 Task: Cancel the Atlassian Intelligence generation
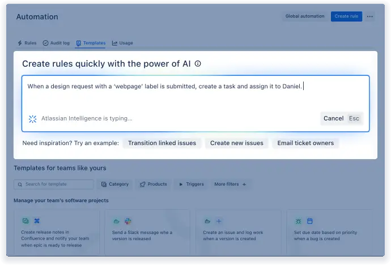(x=342, y=118)
